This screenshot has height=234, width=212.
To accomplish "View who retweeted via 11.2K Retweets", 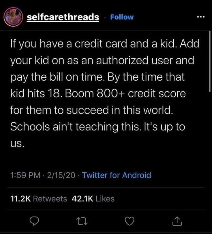I will (x=39, y=199).
